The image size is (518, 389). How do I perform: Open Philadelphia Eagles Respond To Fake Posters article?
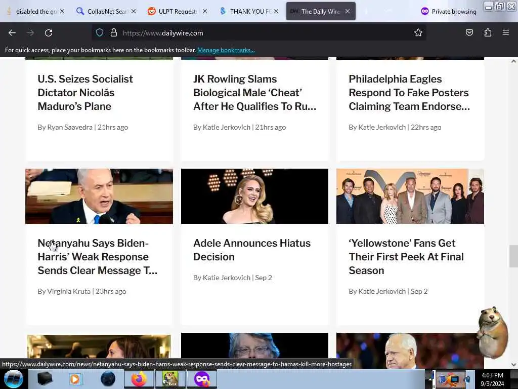click(x=409, y=93)
